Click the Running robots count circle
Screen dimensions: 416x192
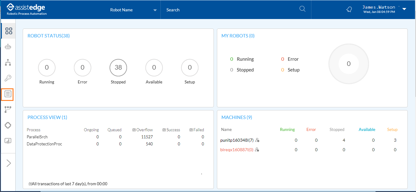point(47,68)
